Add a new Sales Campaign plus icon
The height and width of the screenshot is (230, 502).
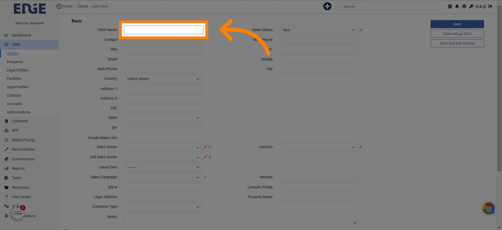pos(205,177)
